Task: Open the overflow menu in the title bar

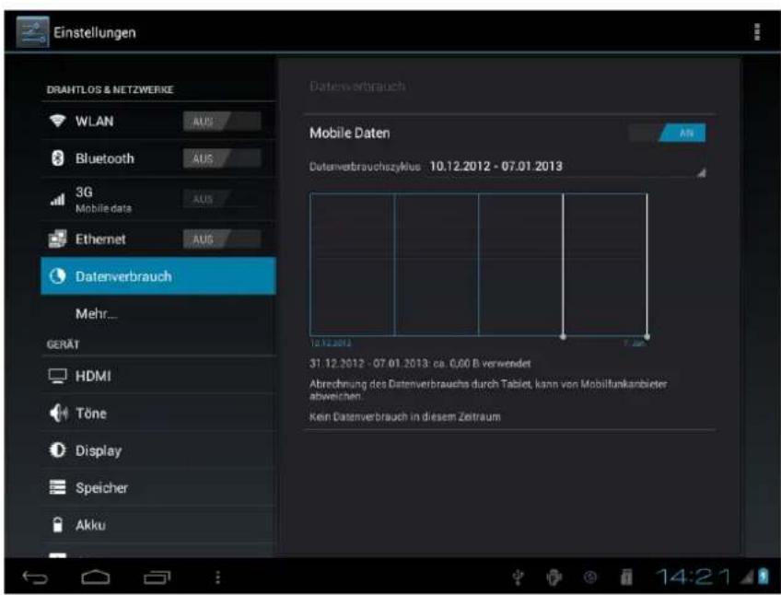Action: click(x=757, y=32)
